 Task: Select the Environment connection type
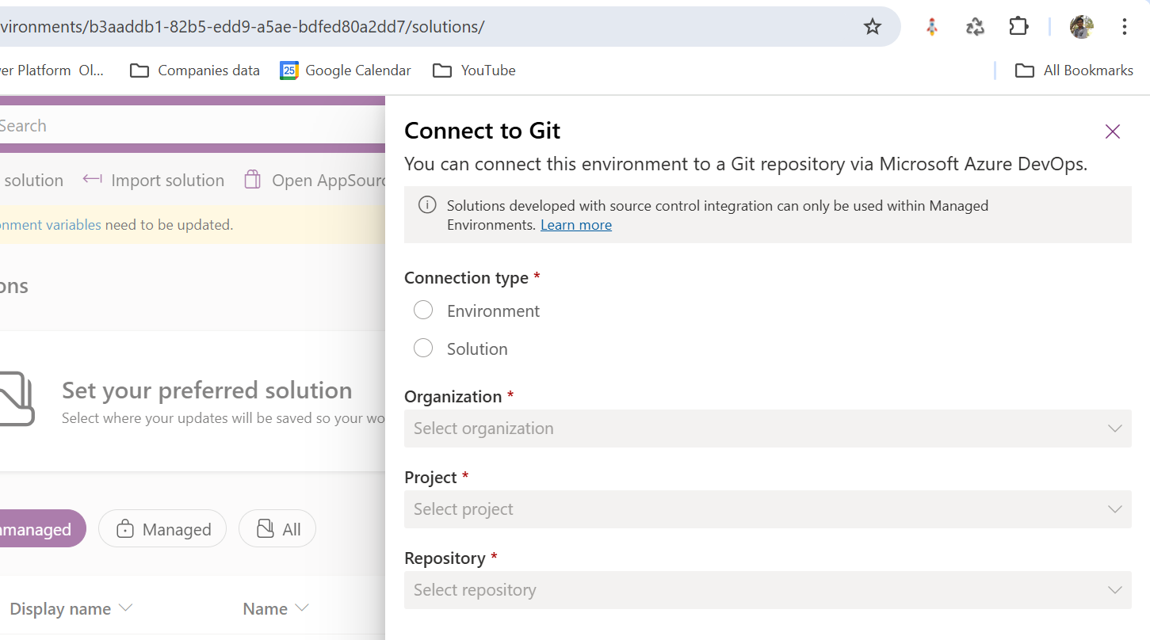[x=423, y=310]
